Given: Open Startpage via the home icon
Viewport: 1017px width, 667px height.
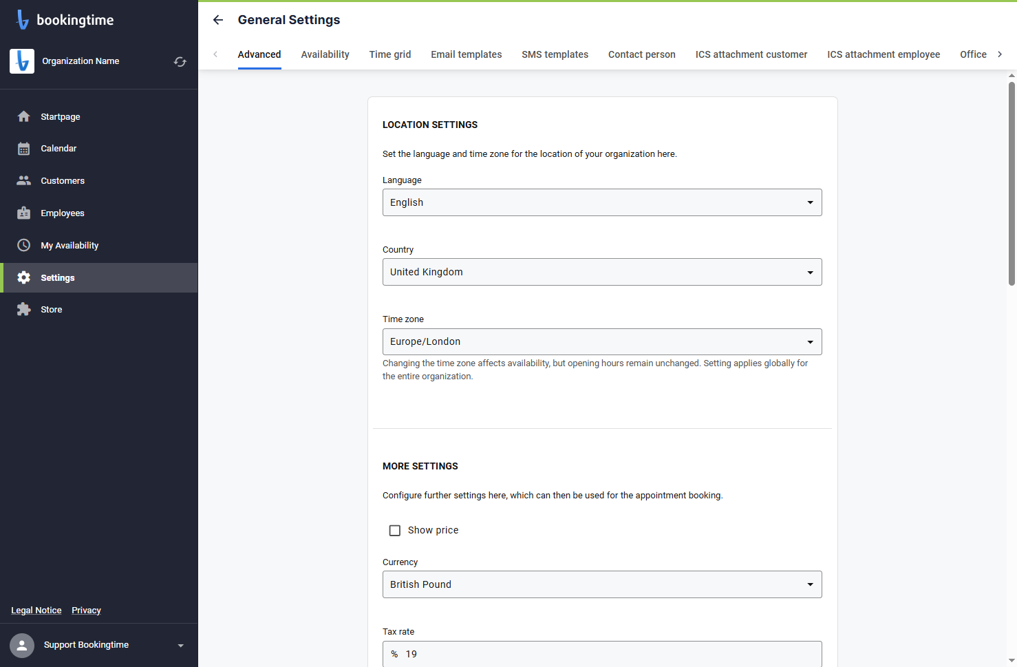Looking at the screenshot, I should (24, 116).
